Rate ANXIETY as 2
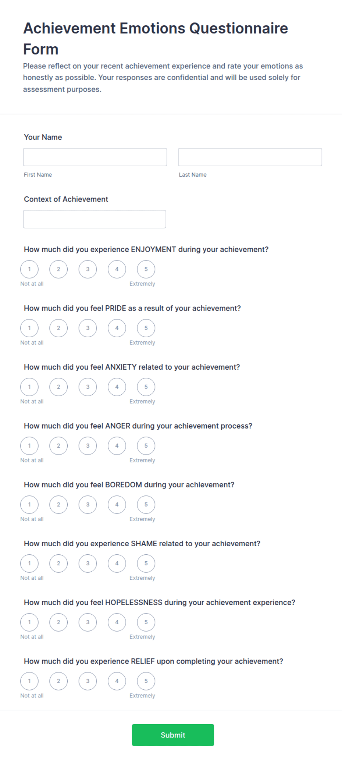This screenshot has width=342, height=764. 58,387
